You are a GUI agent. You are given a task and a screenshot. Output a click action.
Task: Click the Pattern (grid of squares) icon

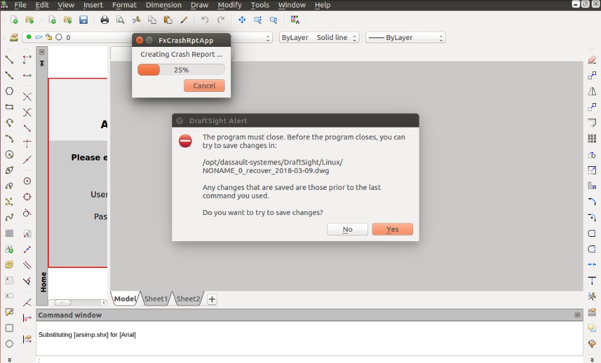(x=592, y=139)
